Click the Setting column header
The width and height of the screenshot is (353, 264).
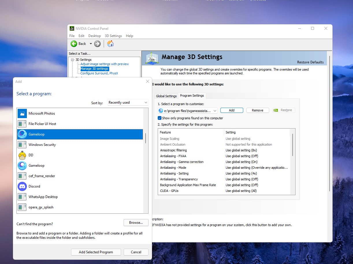[257, 132]
